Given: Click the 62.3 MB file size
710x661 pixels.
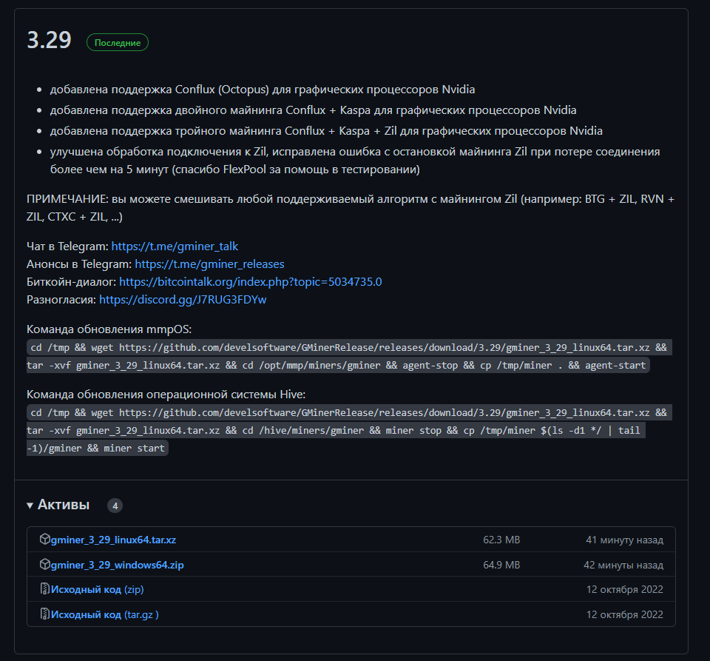Looking at the screenshot, I should point(501,540).
